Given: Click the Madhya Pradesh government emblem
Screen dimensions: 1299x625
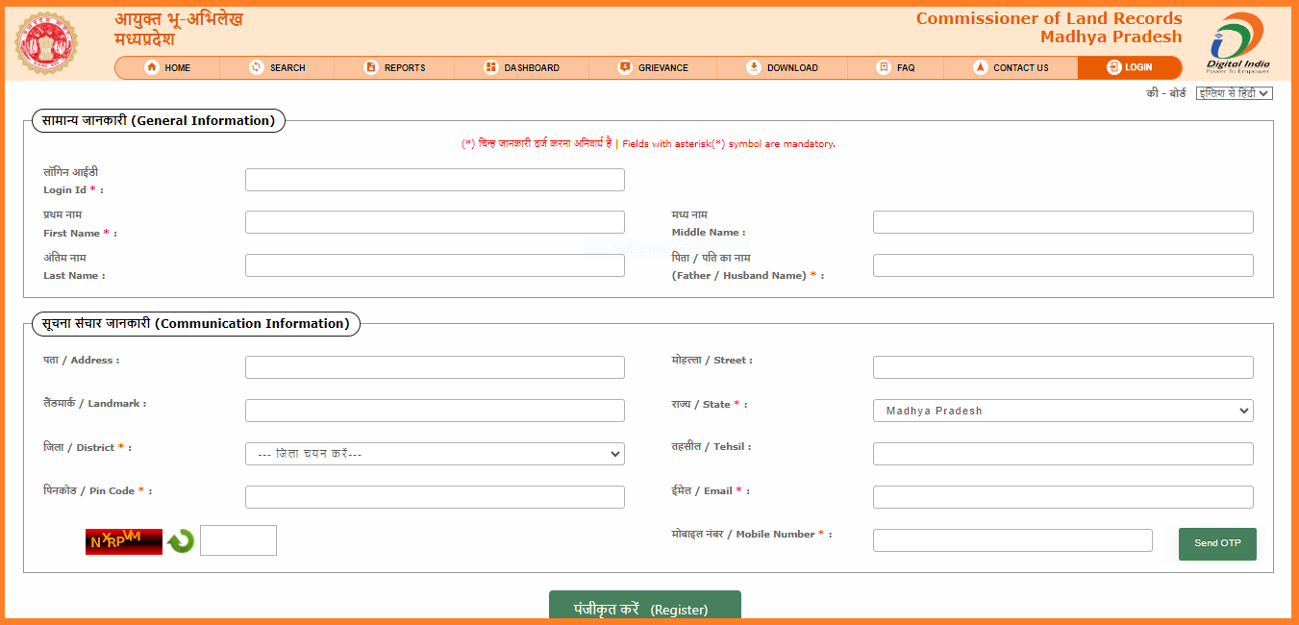Looking at the screenshot, I should (x=46, y=44).
